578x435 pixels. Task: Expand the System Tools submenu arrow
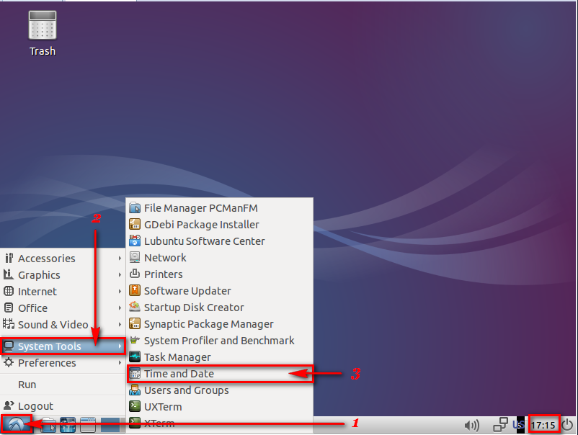pos(120,346)
